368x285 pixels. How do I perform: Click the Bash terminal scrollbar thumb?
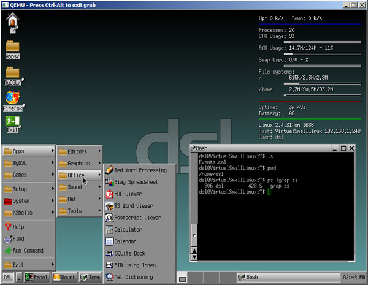(x=194, y=235)
